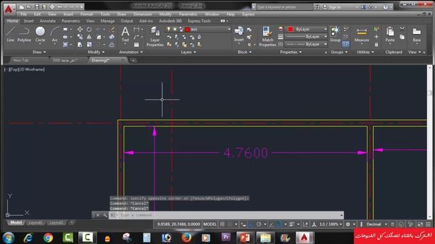The width and height of the screenshot is (435, 244).
Task: Toggle the layer freeze sun icon
Action: [175, 29]
